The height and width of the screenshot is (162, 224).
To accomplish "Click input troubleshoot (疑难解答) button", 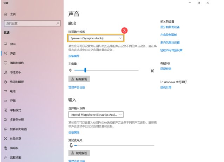I will tap(79, 153).
